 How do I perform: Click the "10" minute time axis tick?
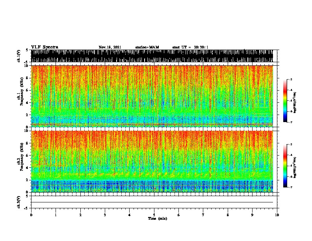coord(277,215)
